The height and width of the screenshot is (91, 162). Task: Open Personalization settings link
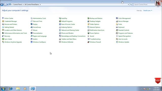pyautogui.click(x=38, y=33)
